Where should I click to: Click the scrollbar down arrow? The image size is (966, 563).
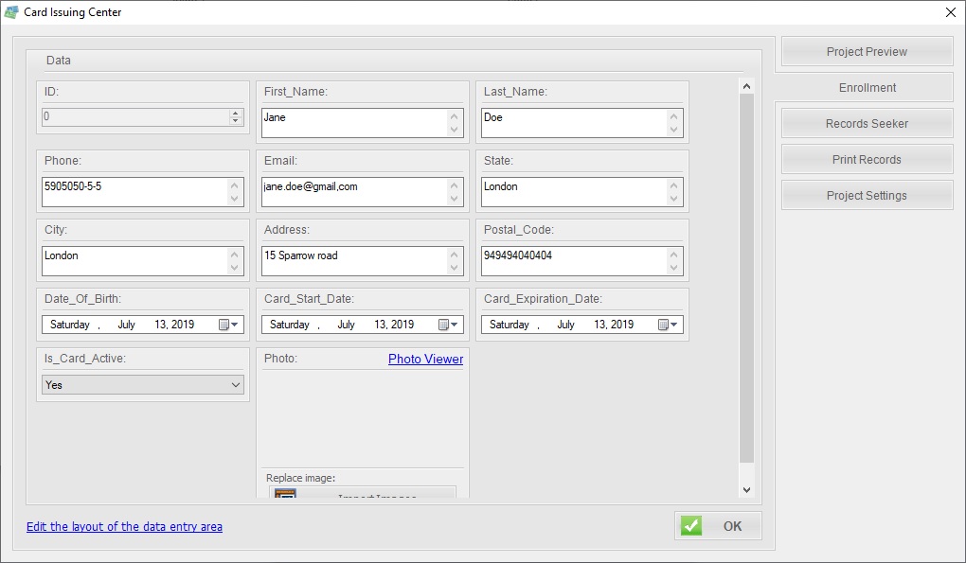coord(746,490)
